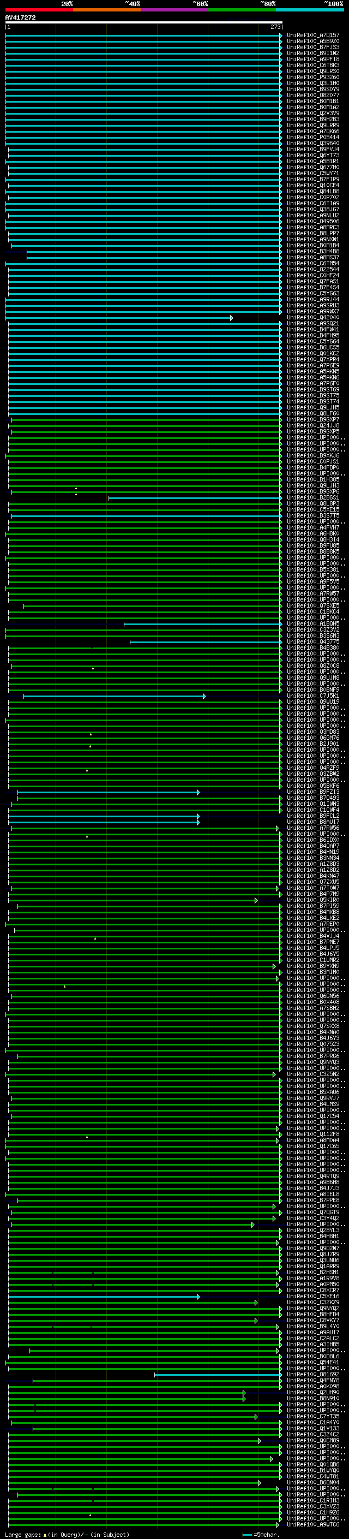The width and height of the screenshot is (349, 1539).
Task: Click label UniRef100_Q10CE4
Action: point(313,185)
